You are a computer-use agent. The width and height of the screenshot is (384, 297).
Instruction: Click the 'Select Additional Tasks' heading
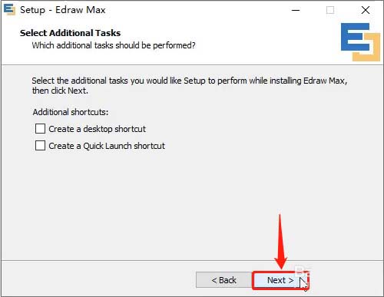70,33
